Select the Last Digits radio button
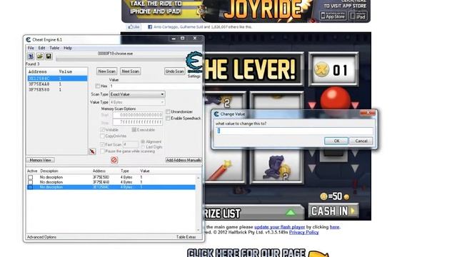The height and width of the screenshot is (257, 457). coord(143,147)
